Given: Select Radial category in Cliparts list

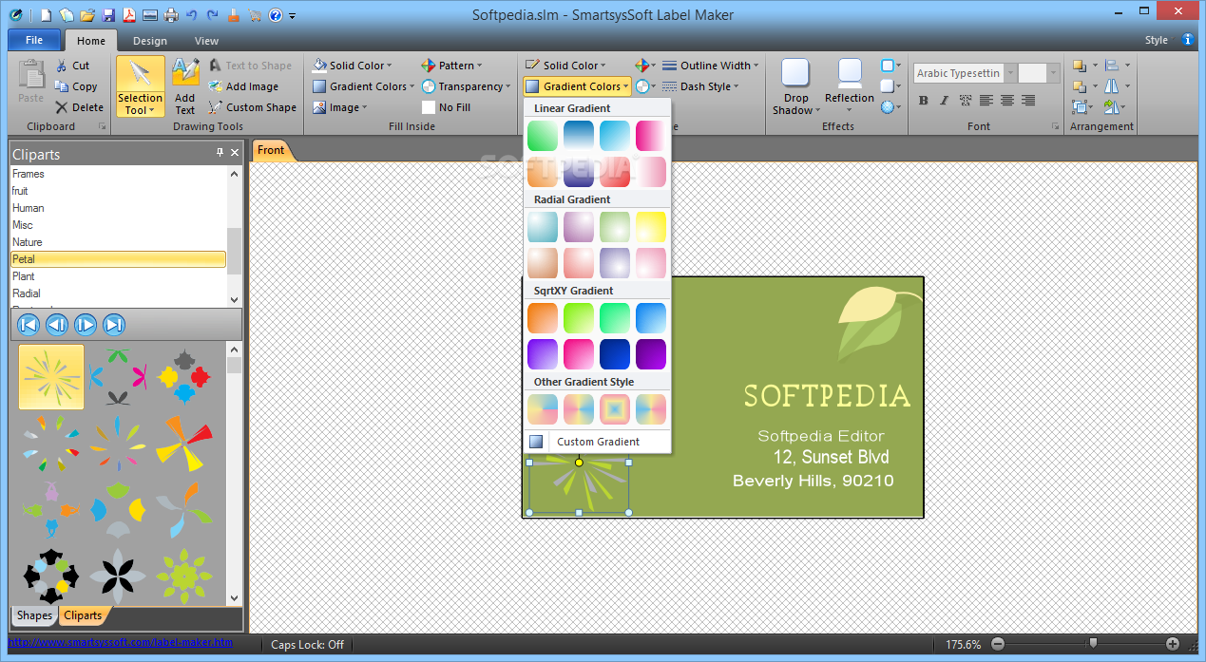Looking at the screenshot, I should pos(119,293).
